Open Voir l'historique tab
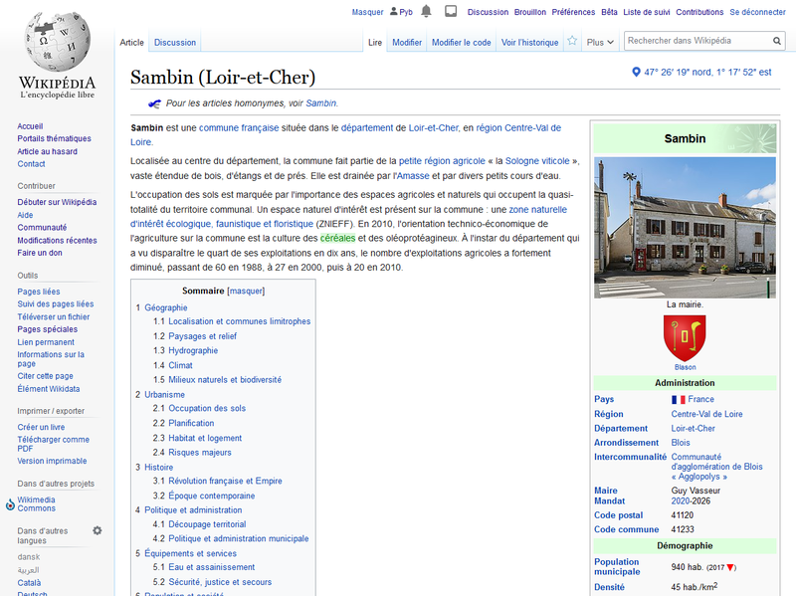Screen dimensions: 796x596 [529, 43]
